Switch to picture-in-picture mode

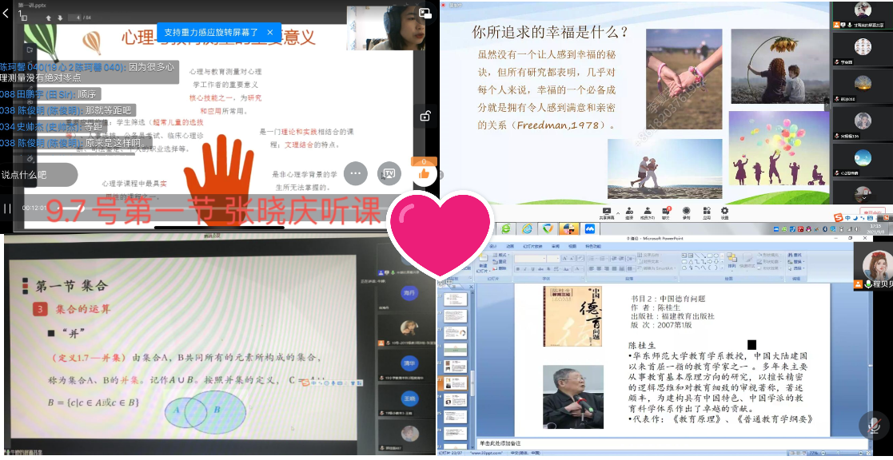coord(425,14)
